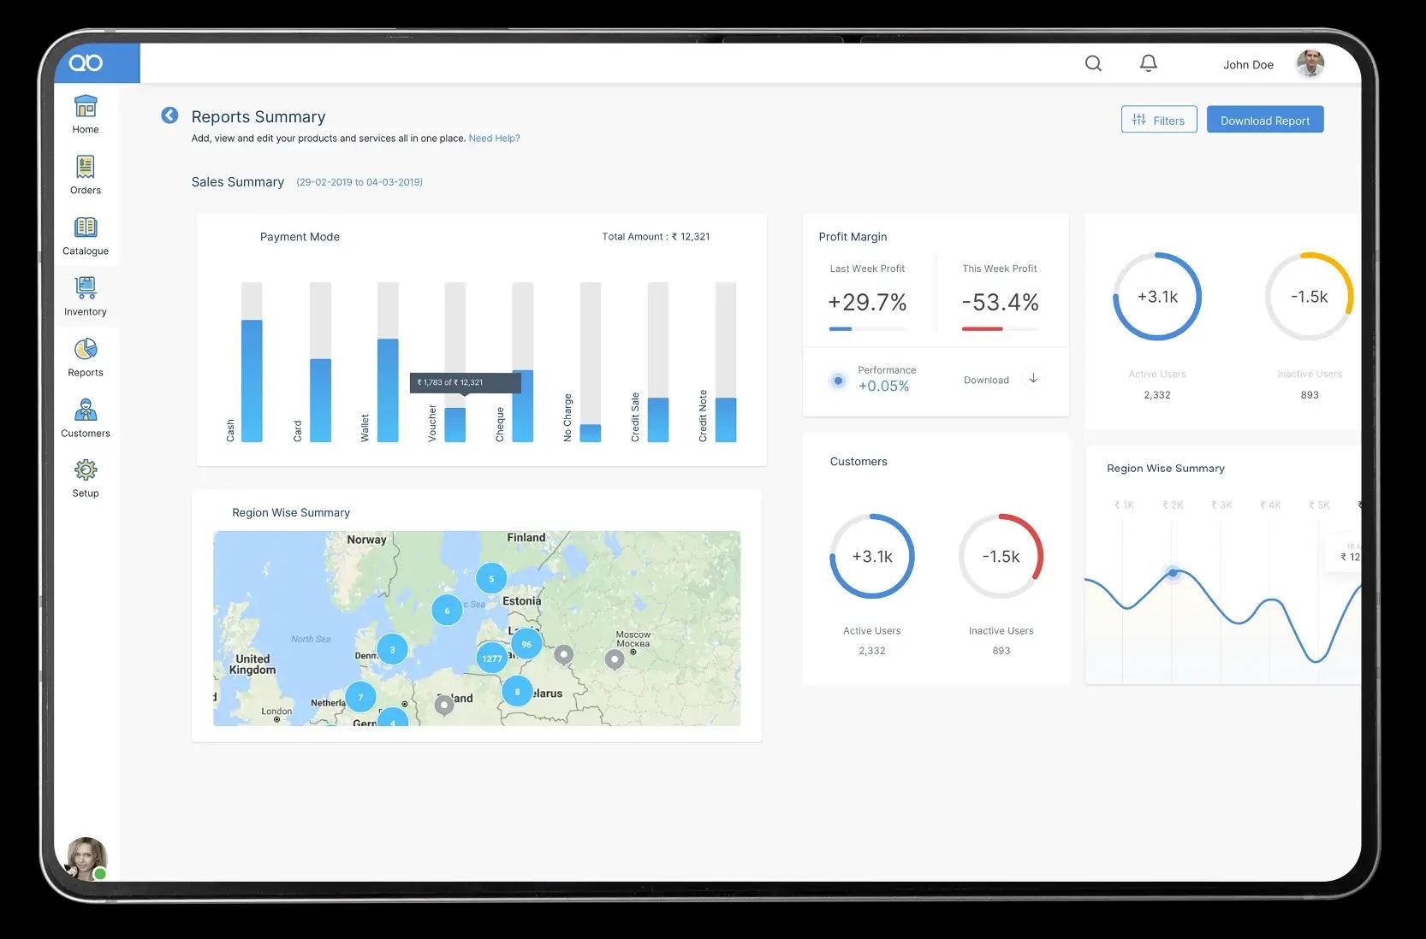Select the Cash bar in Payment Mode

(x=252, y=381)
